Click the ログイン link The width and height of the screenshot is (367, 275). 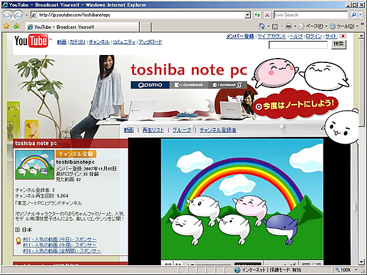314,36
